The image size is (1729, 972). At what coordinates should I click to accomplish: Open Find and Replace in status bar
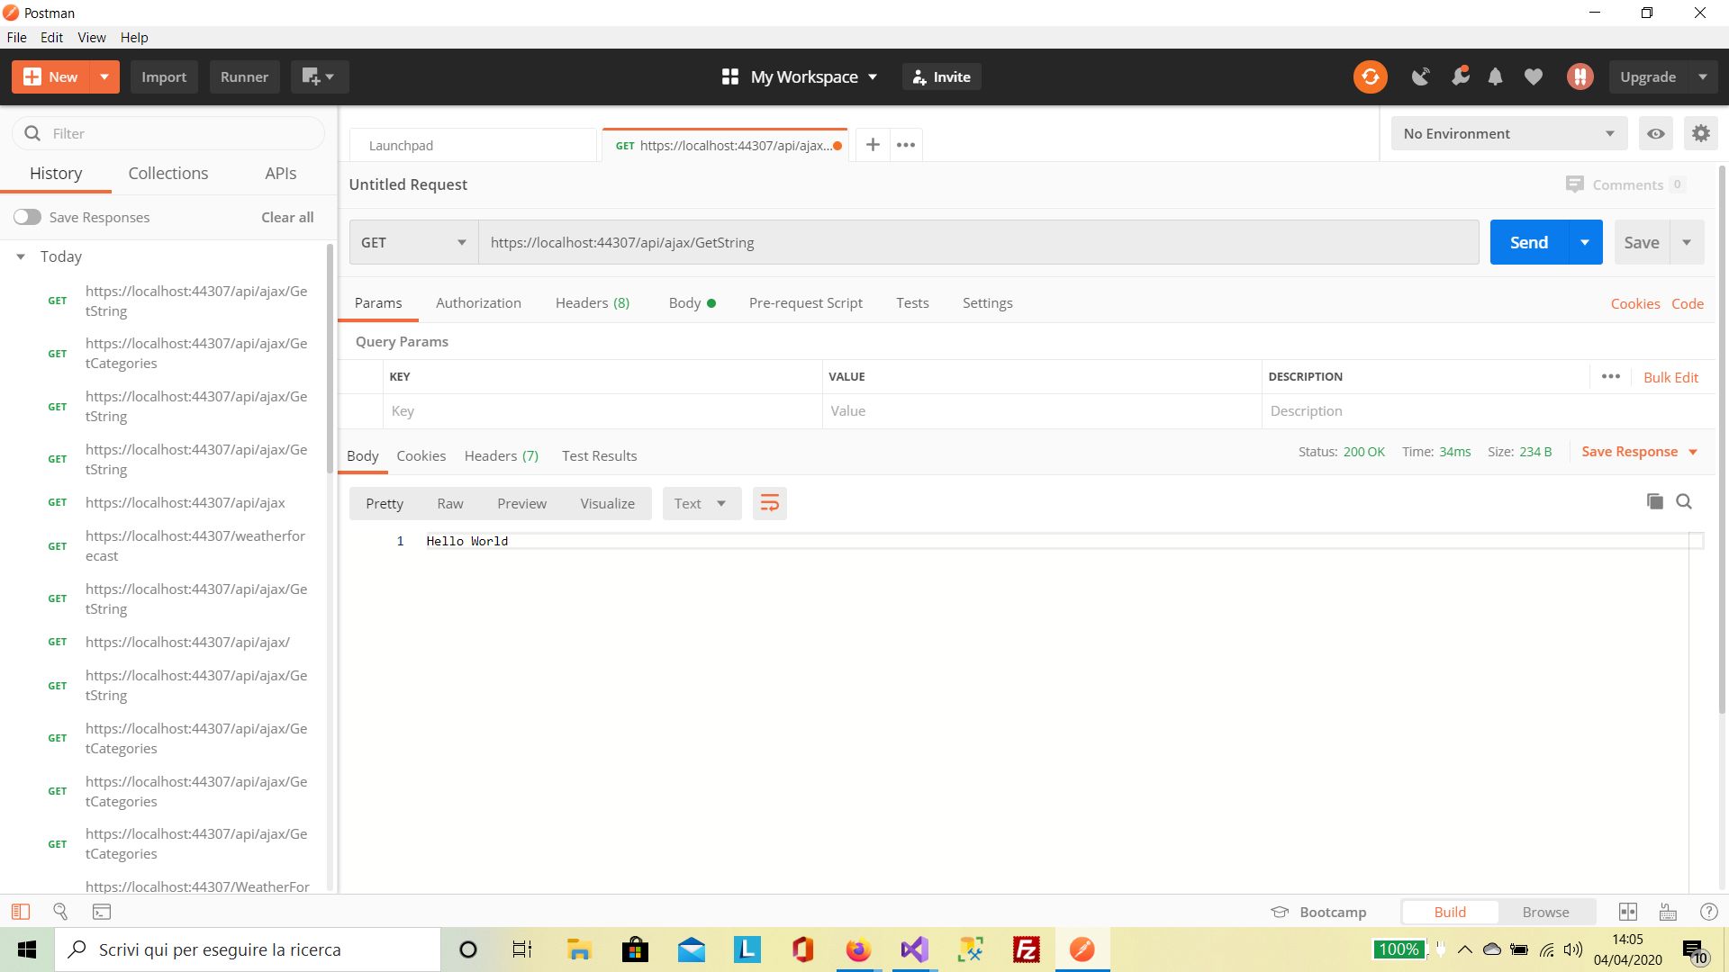60,912
